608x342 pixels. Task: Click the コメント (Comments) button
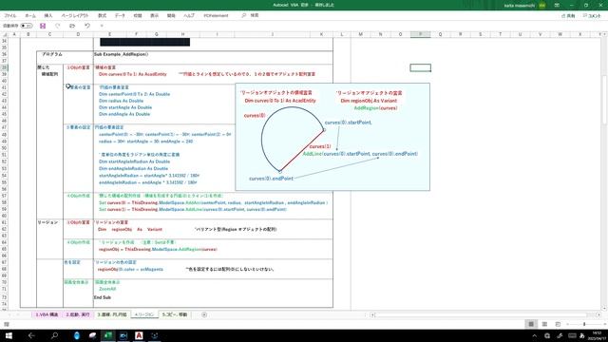[592, 16]
